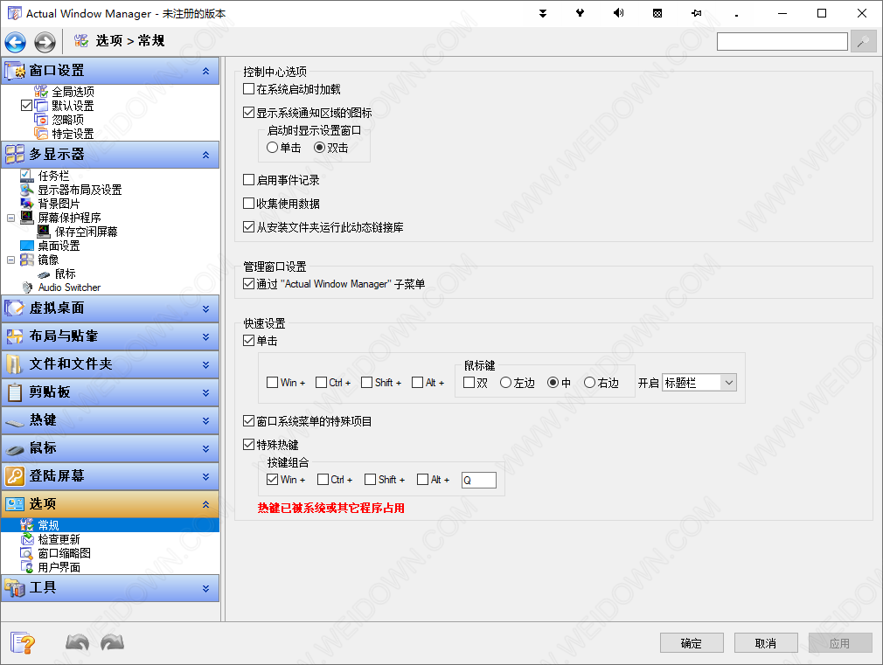Click the search input field
This screenshot has width=883, height=665.
(782, 42)
